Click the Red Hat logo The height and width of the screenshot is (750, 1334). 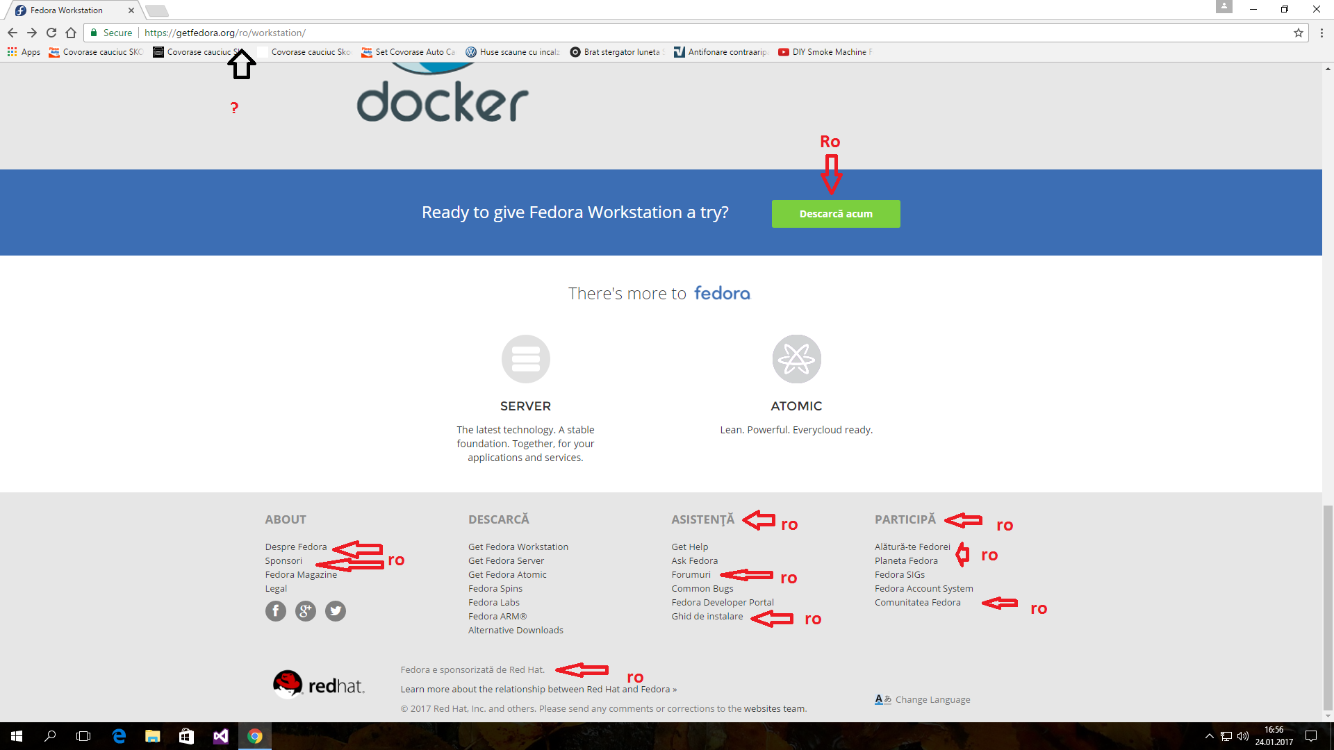click(318, 685)
